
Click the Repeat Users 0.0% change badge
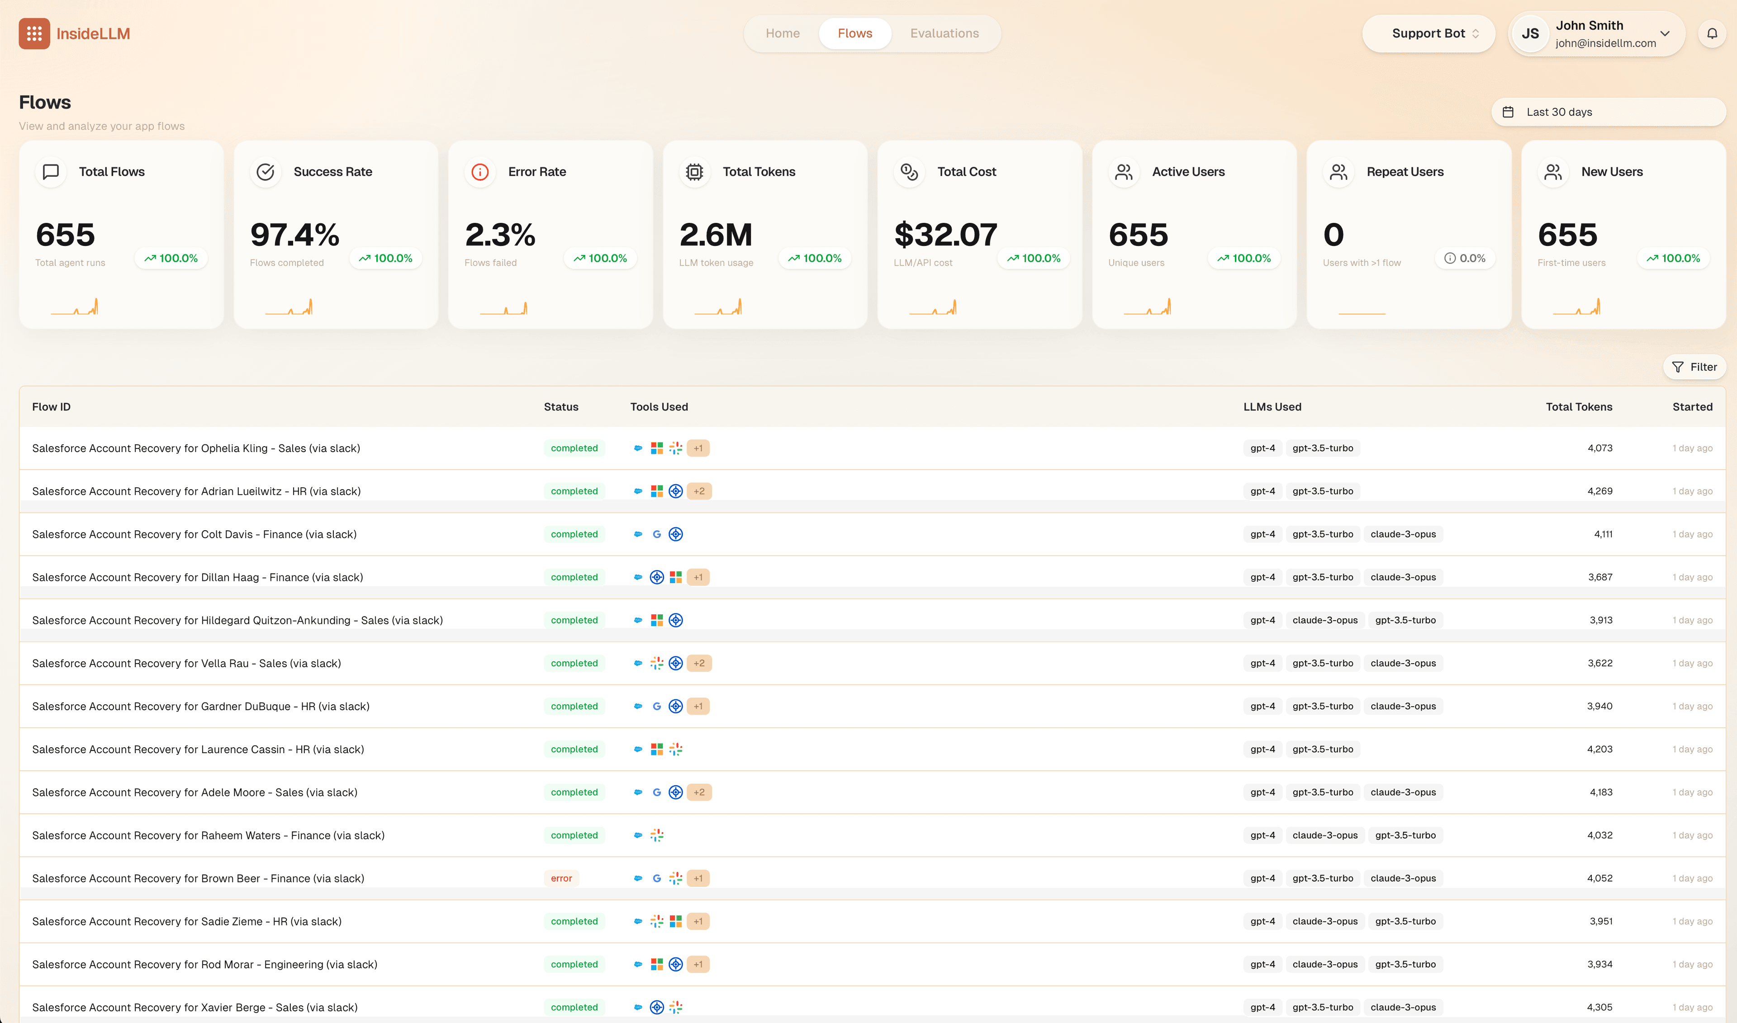[x=1465, y=258]
